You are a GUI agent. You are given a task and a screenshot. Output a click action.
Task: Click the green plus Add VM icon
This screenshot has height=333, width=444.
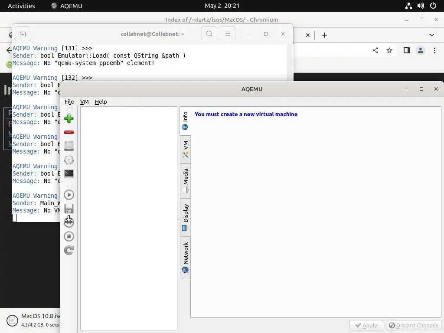tap(69, 118)
